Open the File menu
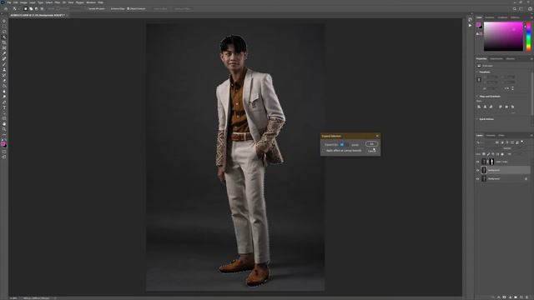 [x=9, y=2]
